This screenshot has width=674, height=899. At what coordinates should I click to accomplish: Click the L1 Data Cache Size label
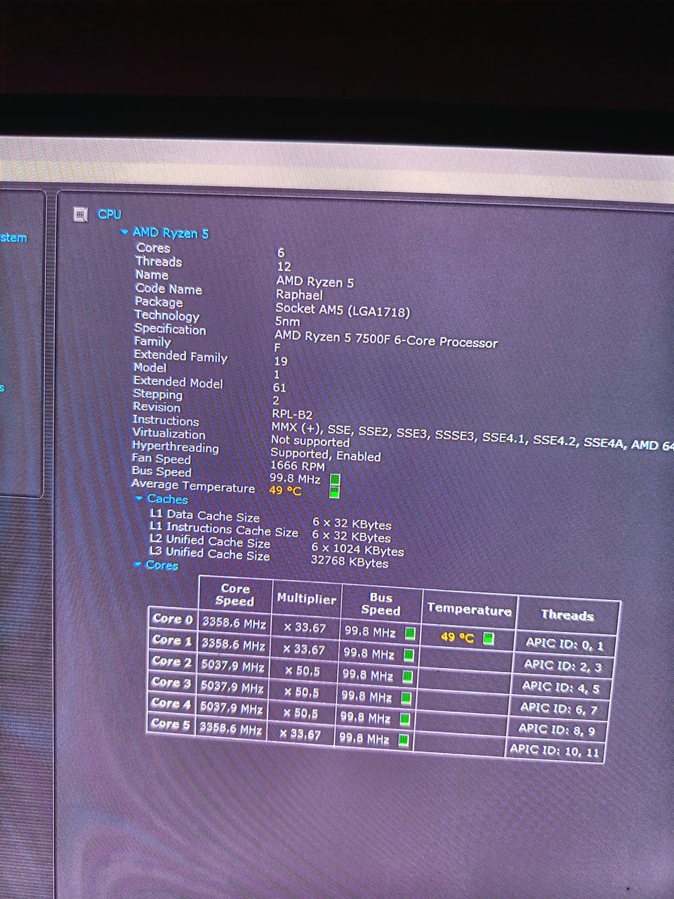204,515
